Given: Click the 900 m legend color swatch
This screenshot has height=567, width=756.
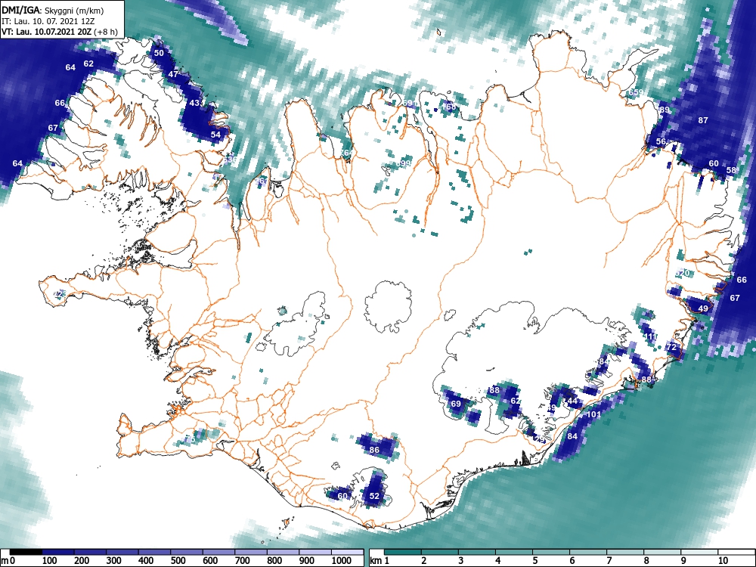Looking at the screenshot, I should pyautogui.click(x=315, y=552).
